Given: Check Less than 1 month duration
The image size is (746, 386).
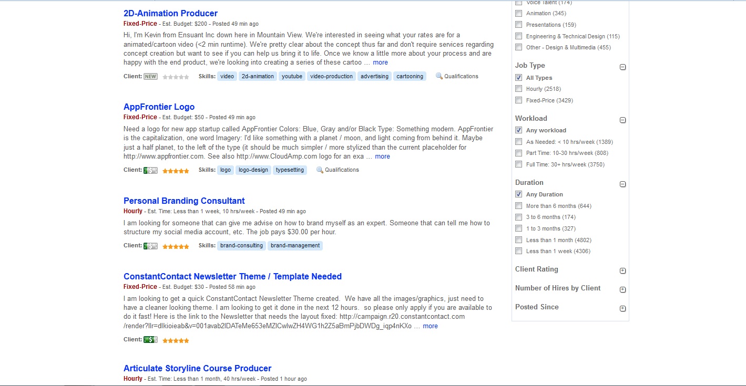Looking at the screenshot, I should coord(519,240).
